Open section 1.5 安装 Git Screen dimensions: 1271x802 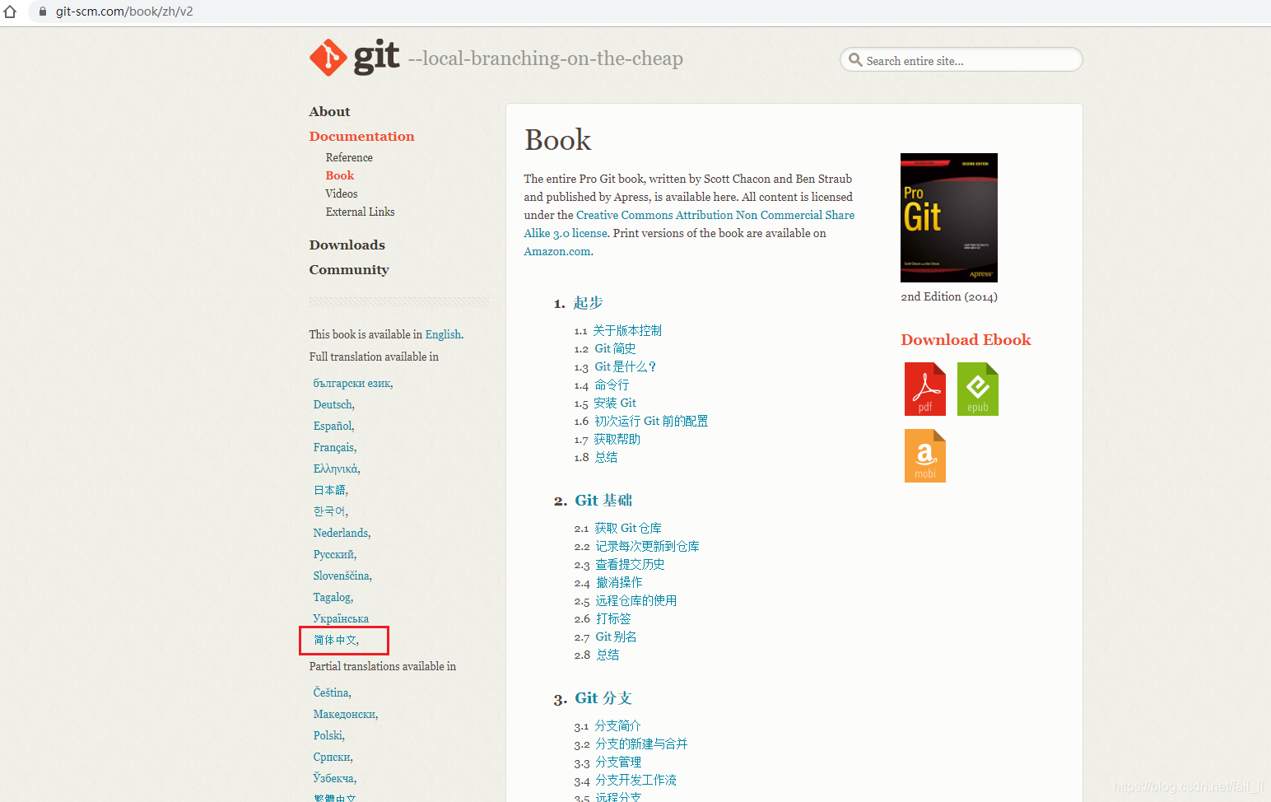point(615,403)
